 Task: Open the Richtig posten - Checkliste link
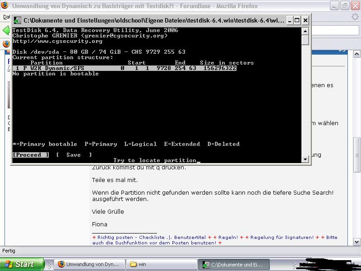pyautogui.click(x=131, y=238)
